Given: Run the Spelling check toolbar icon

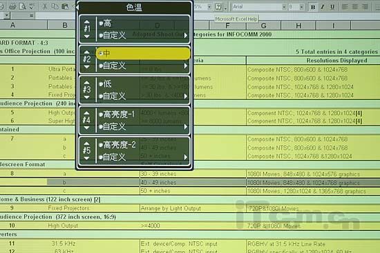Looking at the screenshot, I should coord(32,6).
